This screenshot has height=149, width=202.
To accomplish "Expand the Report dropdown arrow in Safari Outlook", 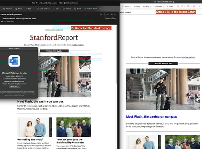I will point(131,7).
